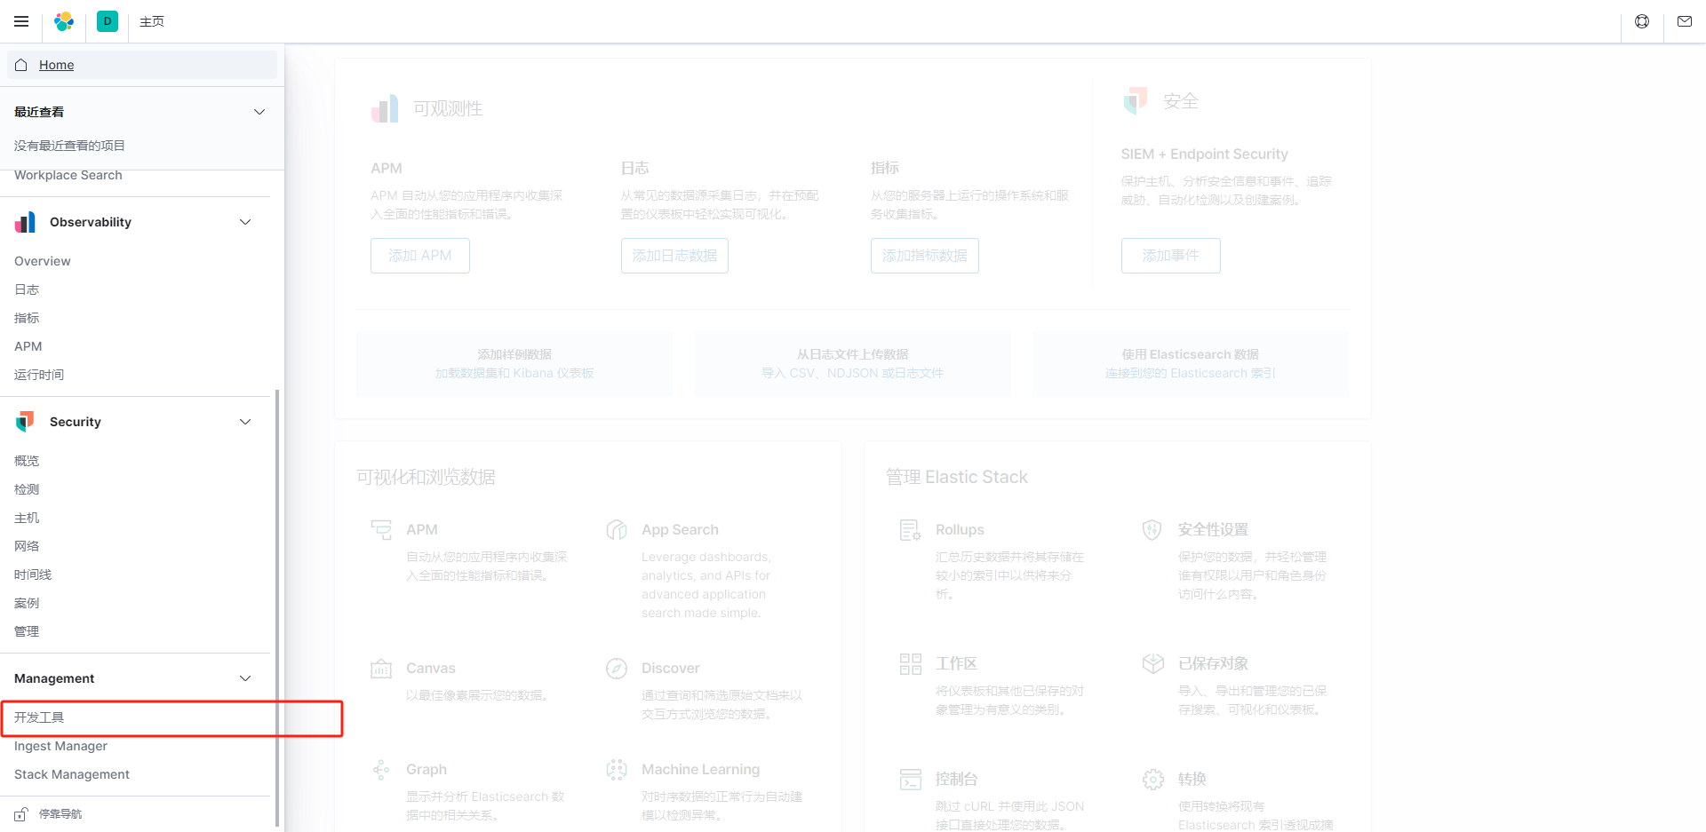Open 开发工具 under Management

tap(39, 717)
